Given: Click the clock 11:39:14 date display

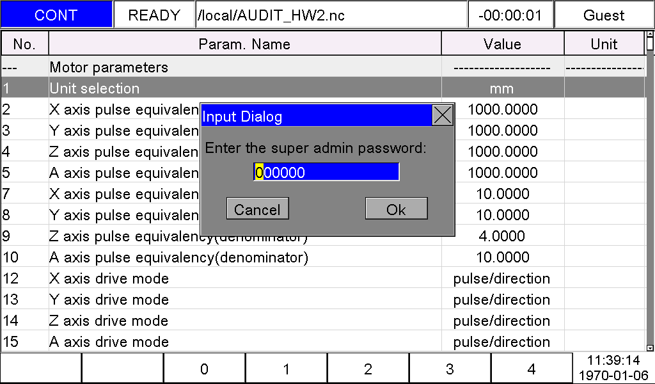Looking at the screenshot, I should tap(613, 368).
